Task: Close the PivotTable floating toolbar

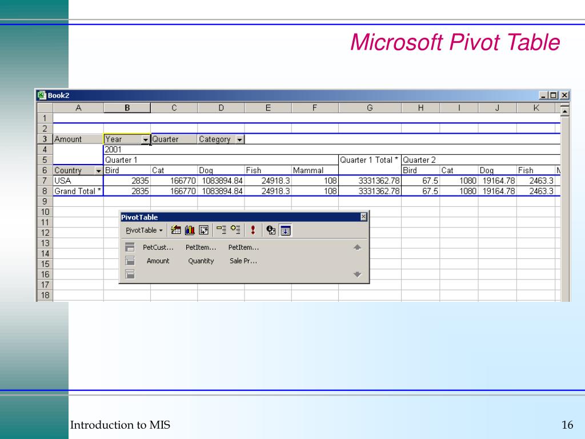Action: pyautogui.click(x=364, y=217)
